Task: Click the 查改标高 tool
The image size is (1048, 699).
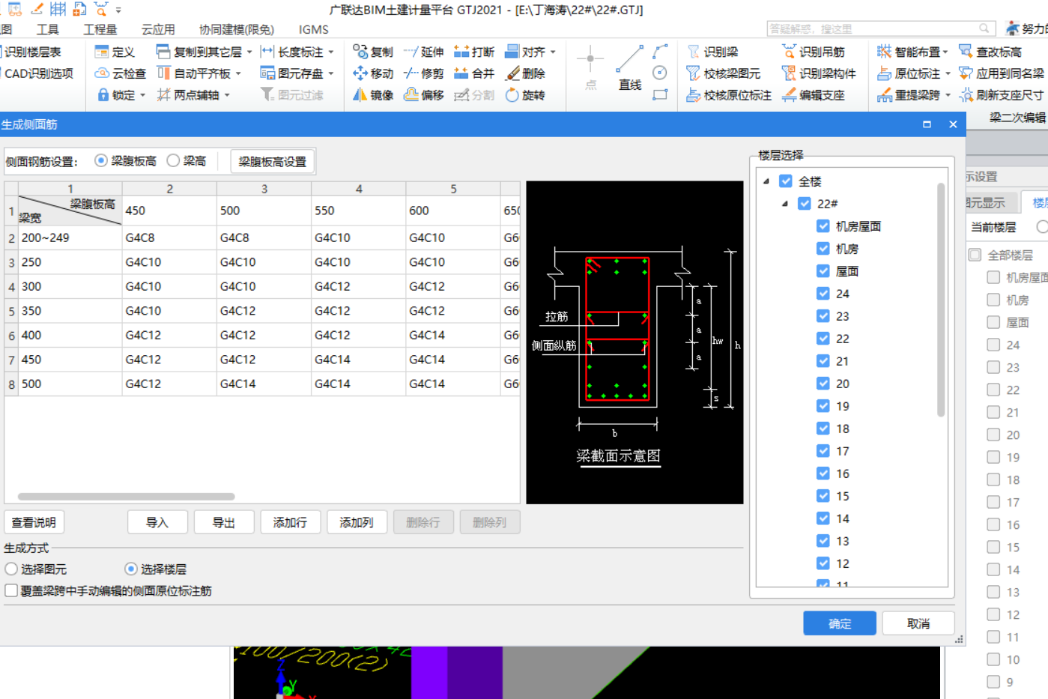Action: pos(990,52)
